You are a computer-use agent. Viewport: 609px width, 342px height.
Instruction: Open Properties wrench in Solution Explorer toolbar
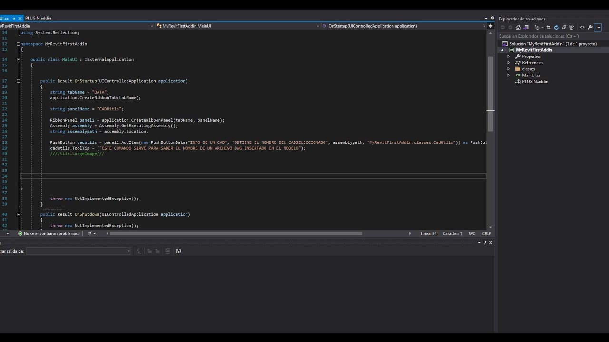[x=590, y=28]
